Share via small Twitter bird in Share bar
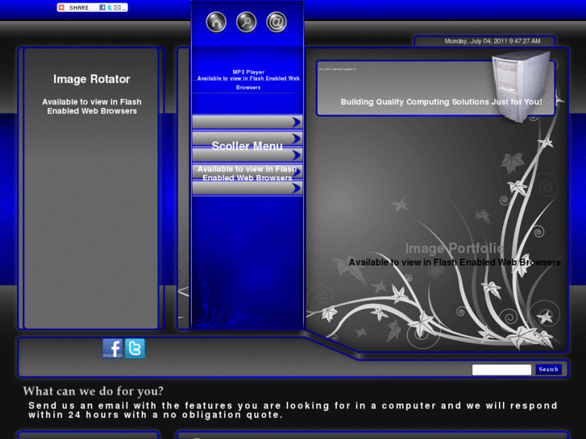This screenshot has width=586, height=439. [110, 7]
